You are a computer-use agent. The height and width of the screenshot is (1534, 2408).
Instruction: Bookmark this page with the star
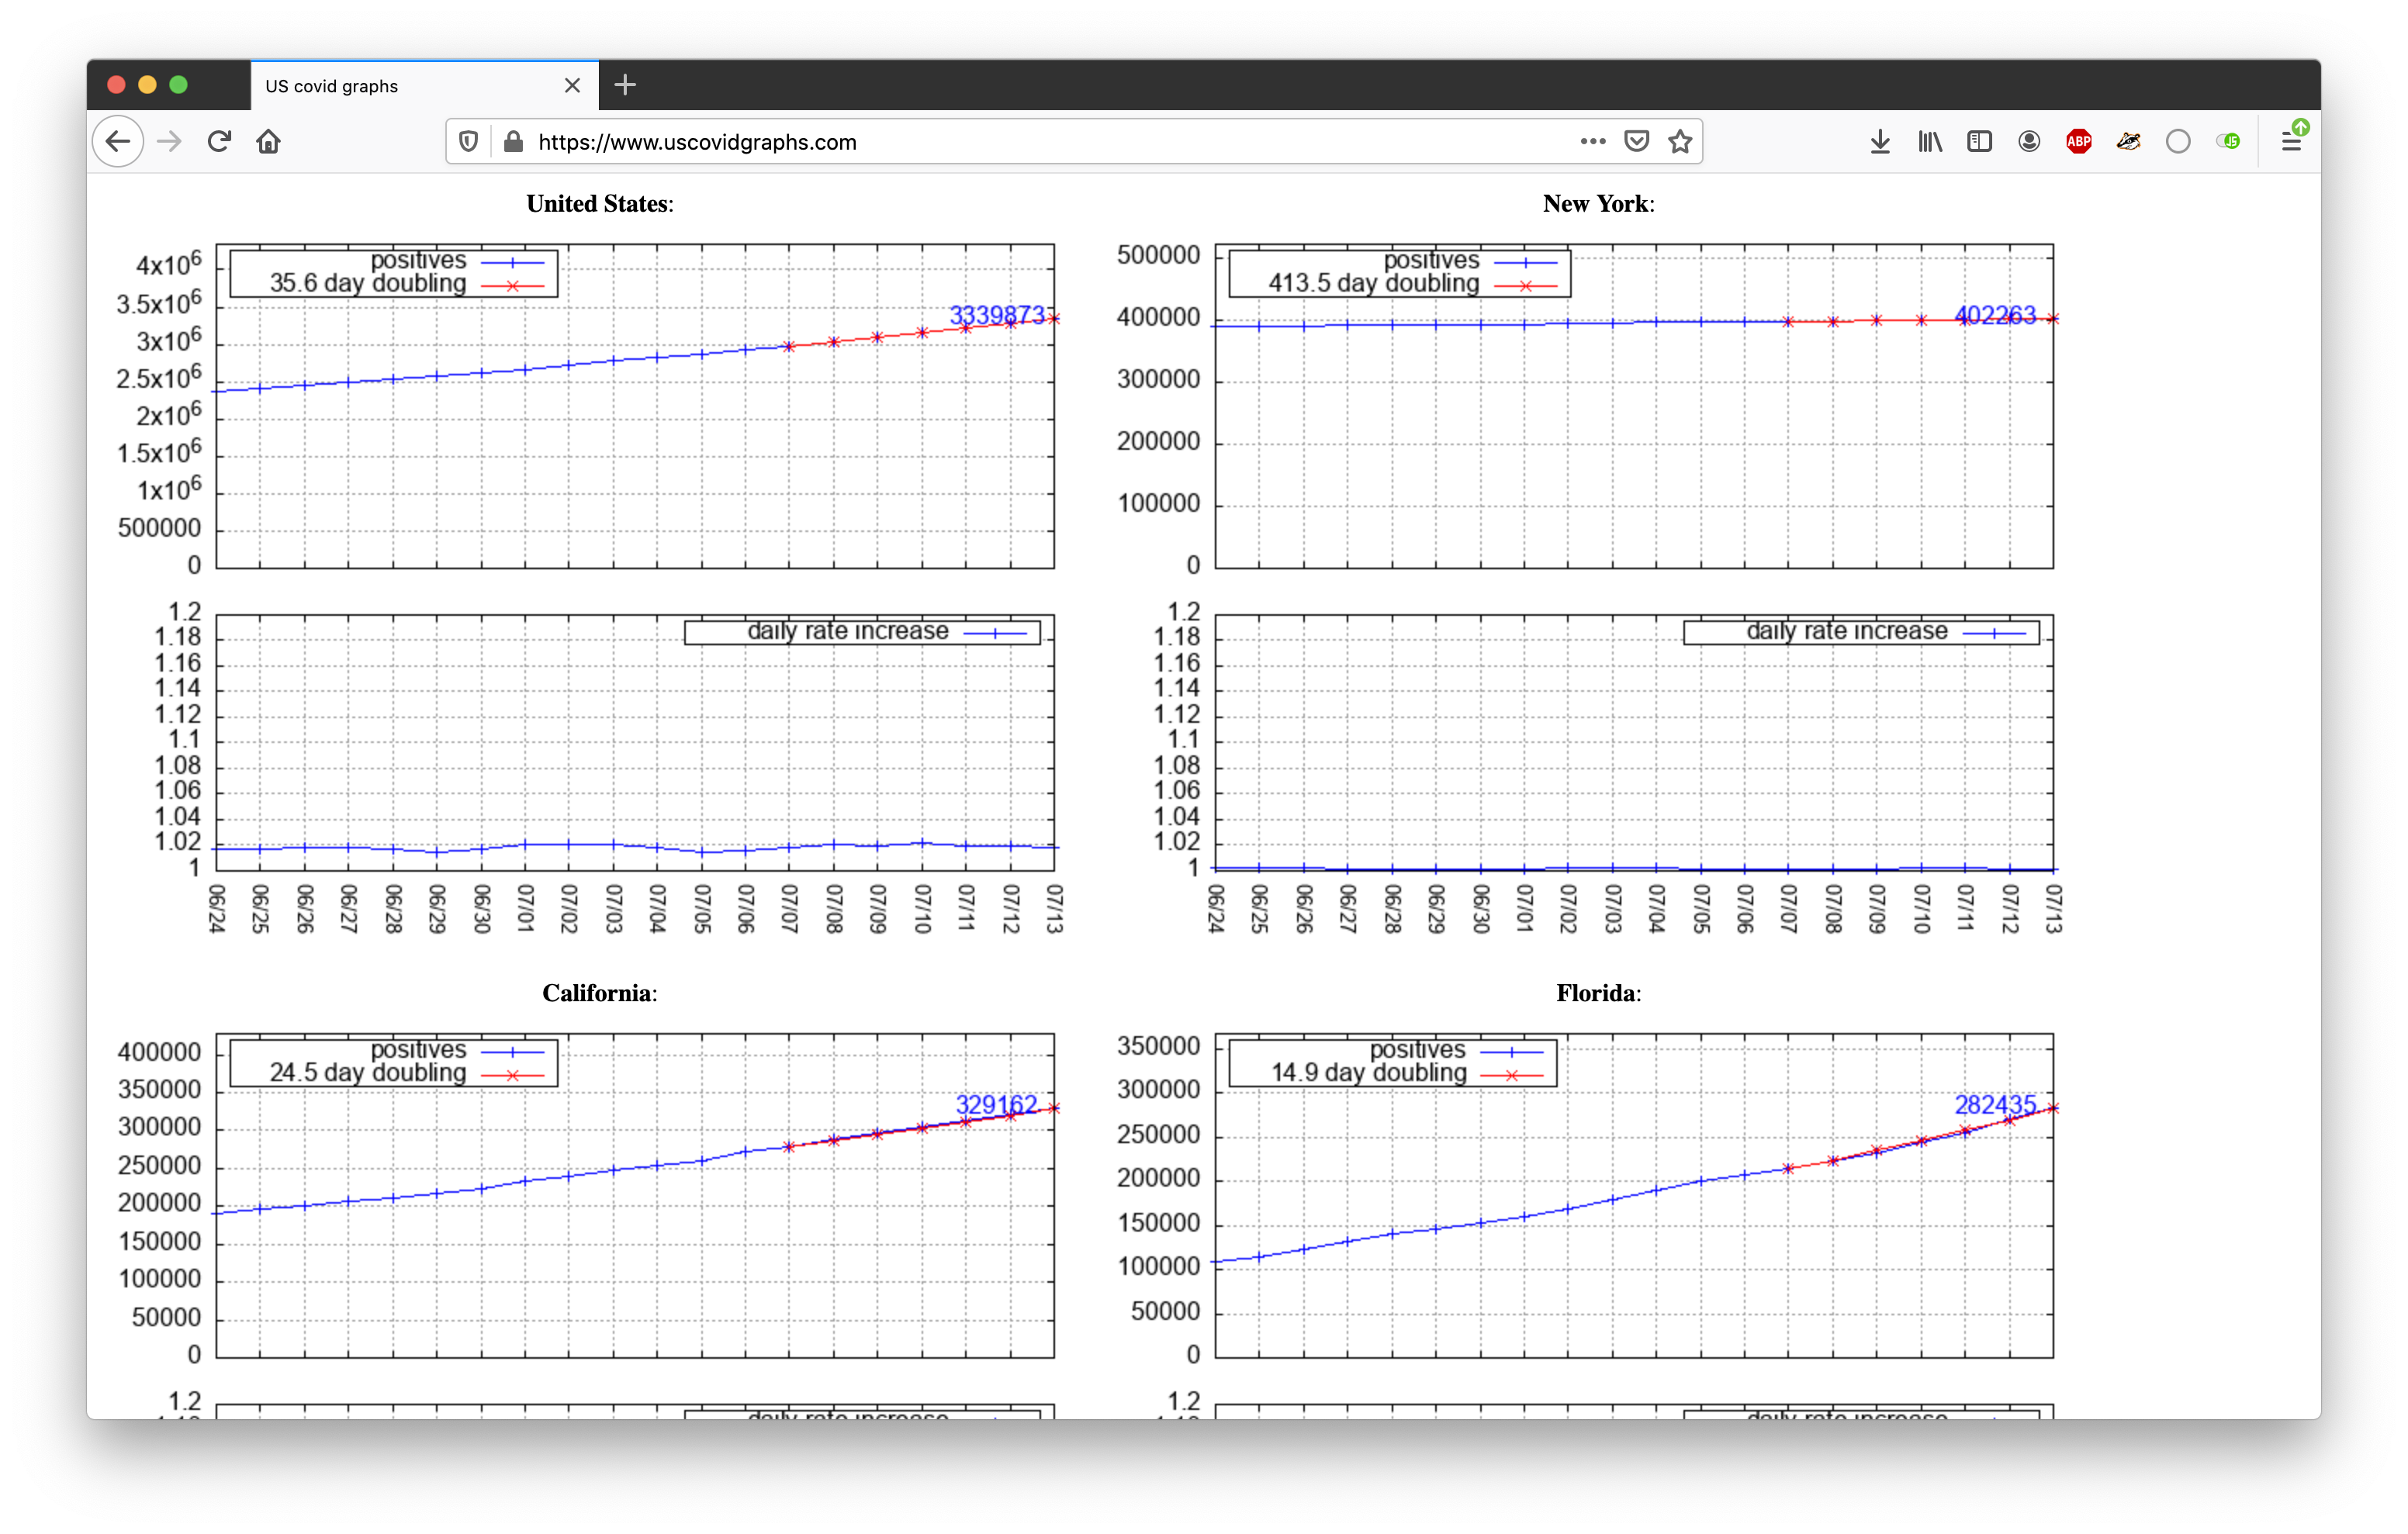coord(1680,142)
